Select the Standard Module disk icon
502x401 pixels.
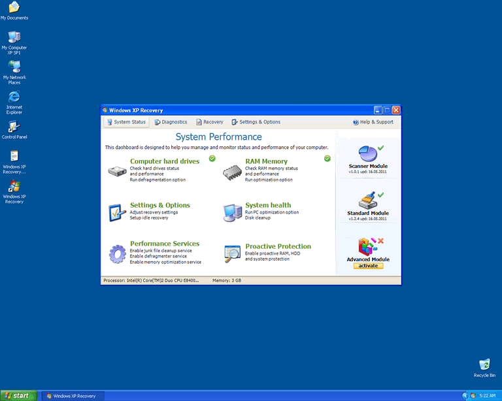tap(368, 200)
